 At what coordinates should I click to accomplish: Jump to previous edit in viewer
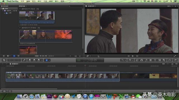128,56
